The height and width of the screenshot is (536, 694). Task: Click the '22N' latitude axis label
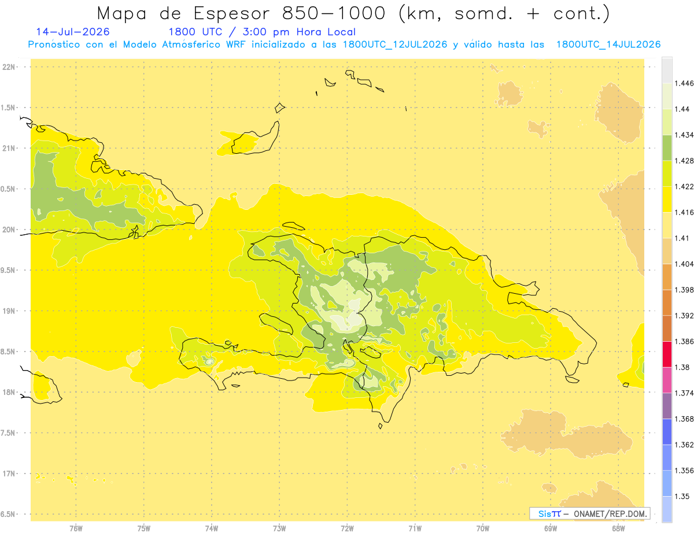click(x=8, y=66)
